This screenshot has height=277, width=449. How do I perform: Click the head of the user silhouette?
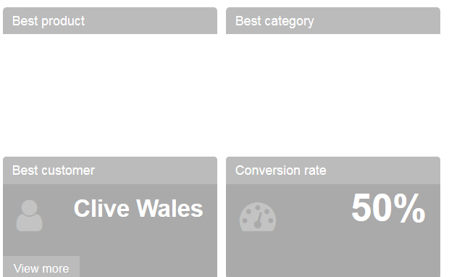(x=29, y=207)
